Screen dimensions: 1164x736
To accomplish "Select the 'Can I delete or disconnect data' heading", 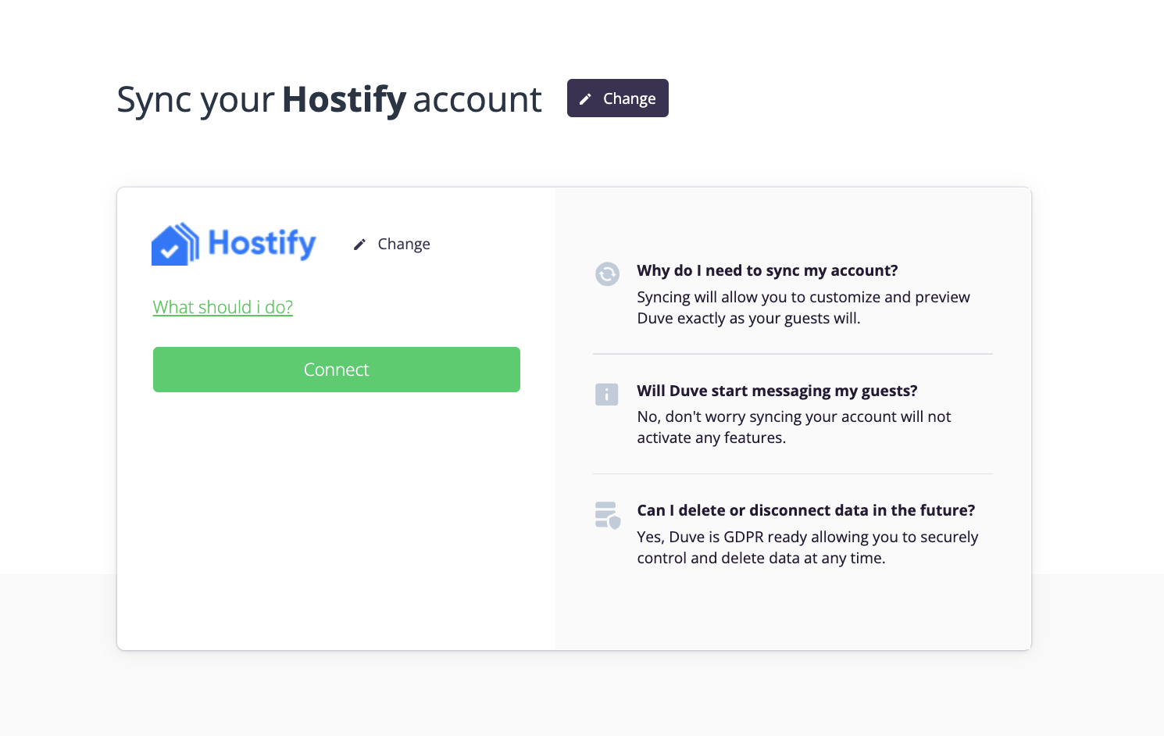I will pos(806,510).
